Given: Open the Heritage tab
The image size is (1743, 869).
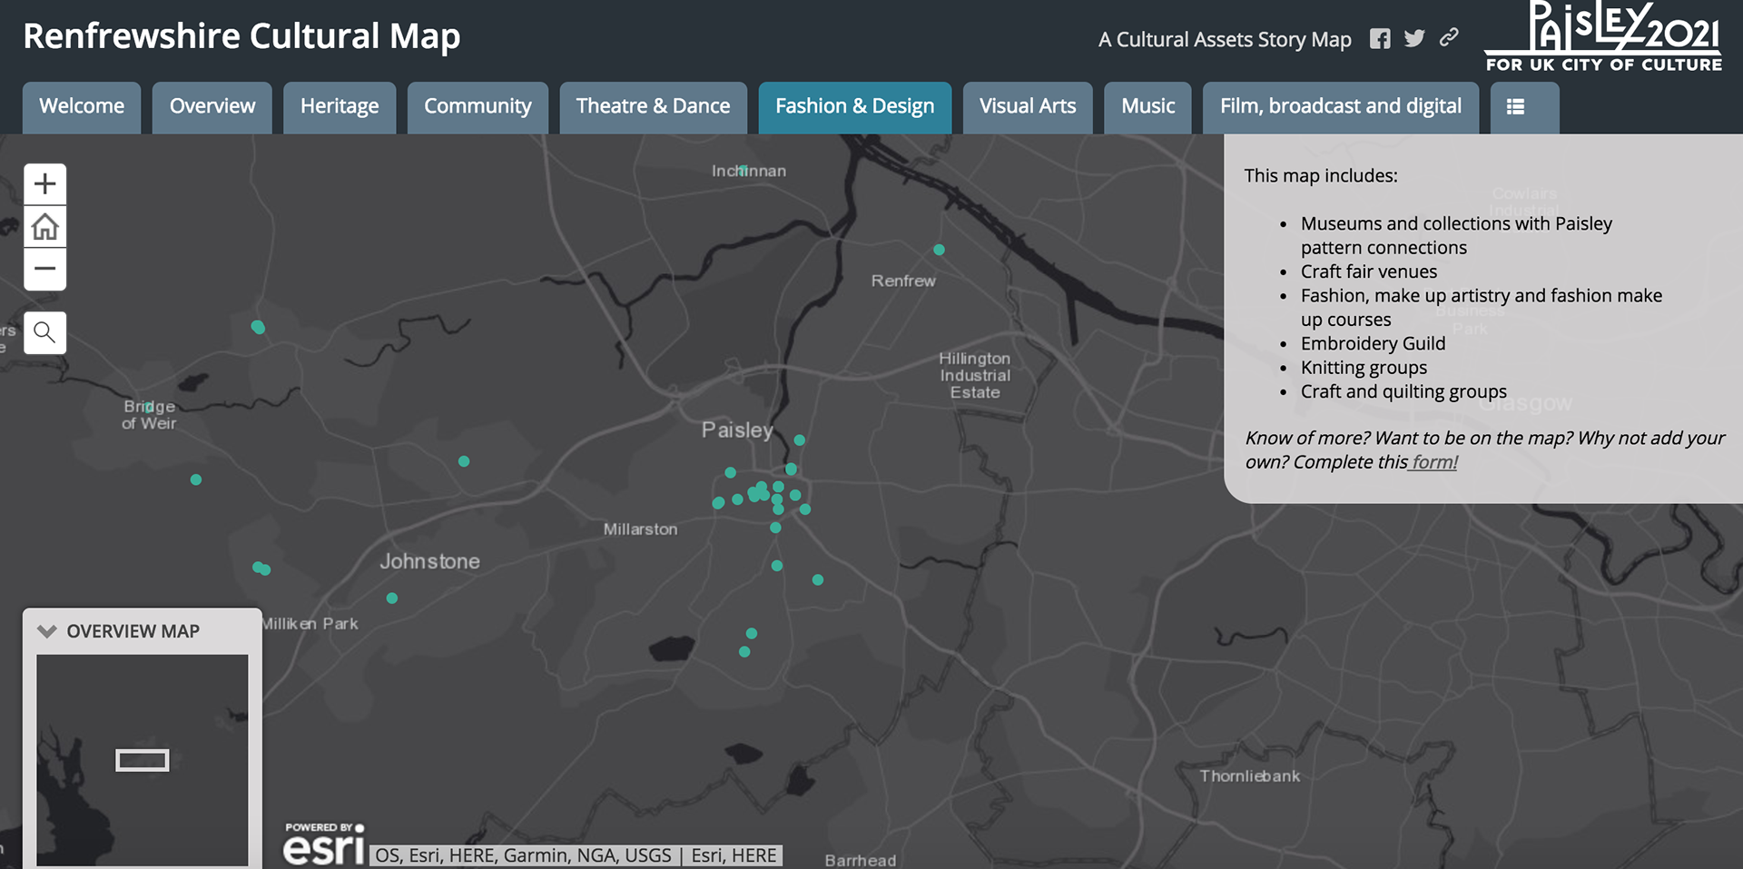Looking at the screenshot, I should (340, 107).
